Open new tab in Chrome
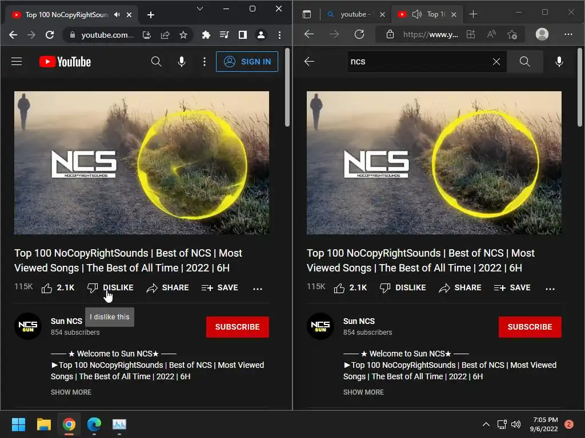The width and height of the screenshot is (585, 438). point(151,15)
